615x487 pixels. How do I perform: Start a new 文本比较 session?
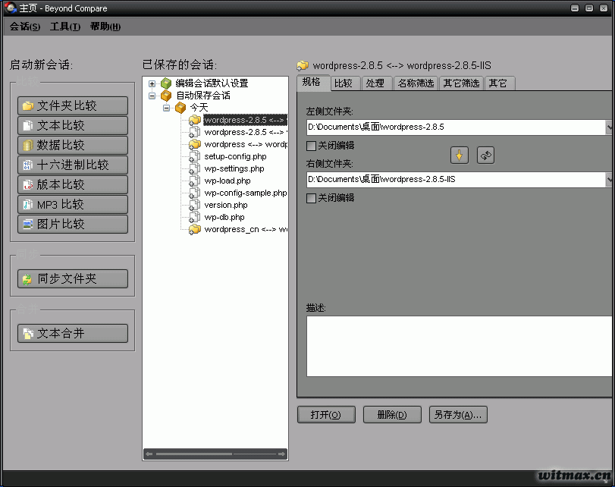(73, 125)
